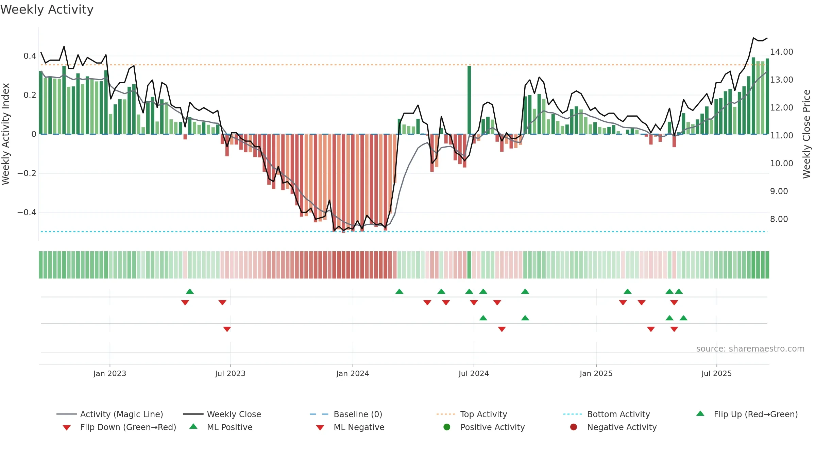Click the Flip Up green triangle legend icon
The image size is (816, 459).
pyautogui.click(x=700, y=413)
